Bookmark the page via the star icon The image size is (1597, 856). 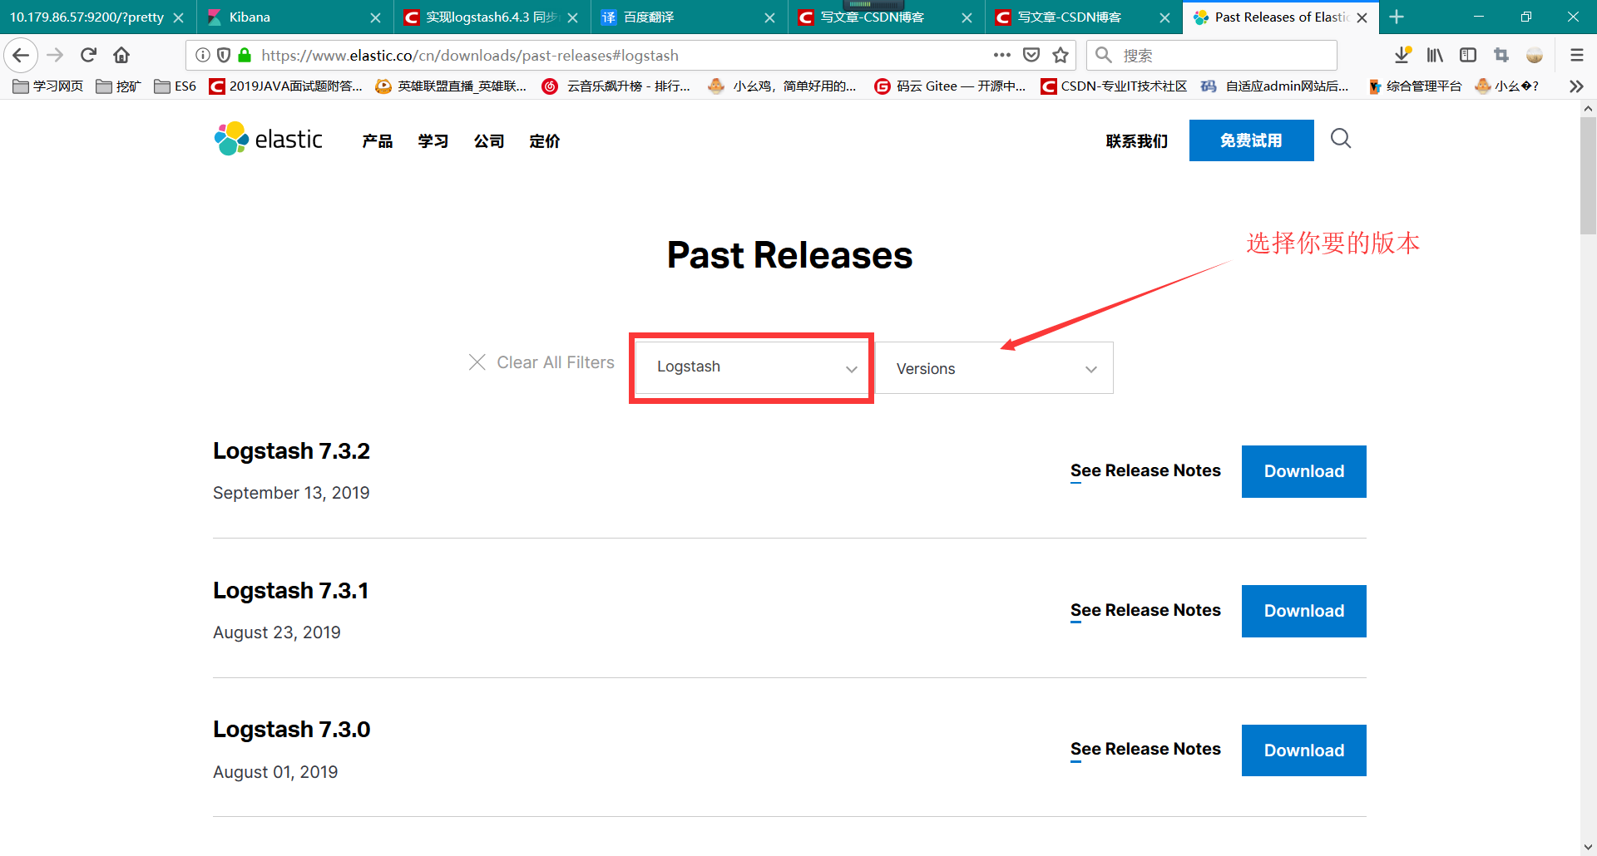(x=1061, y=55)
